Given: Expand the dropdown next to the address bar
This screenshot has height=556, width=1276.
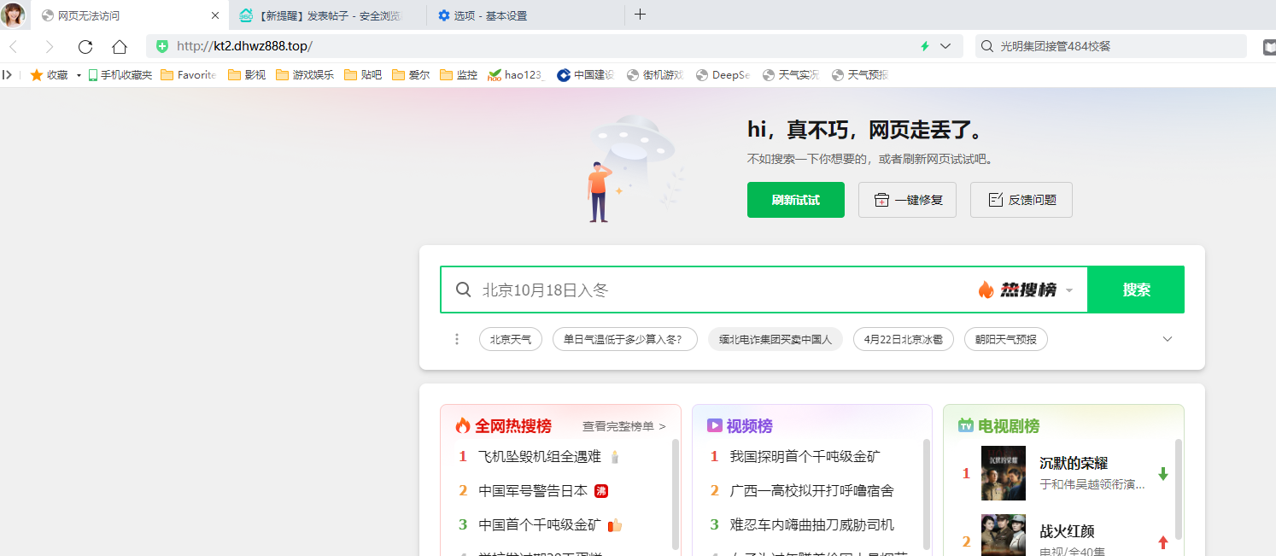Looking at the screenshot, I should [945, 46].
